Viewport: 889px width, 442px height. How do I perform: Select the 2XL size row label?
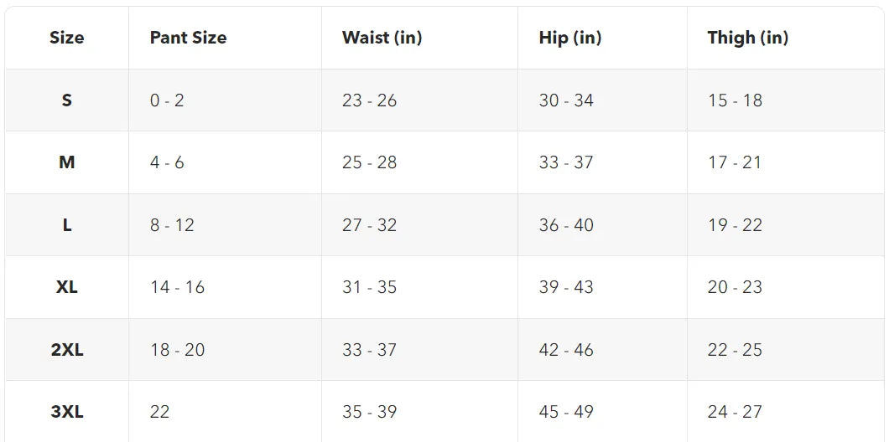pos(67,350)
